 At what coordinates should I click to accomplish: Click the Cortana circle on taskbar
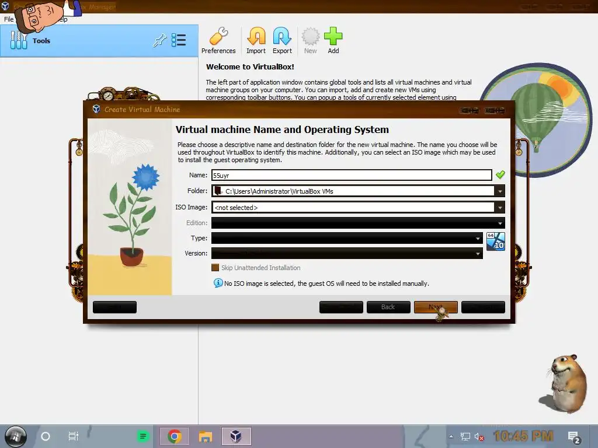coord(46,436)
